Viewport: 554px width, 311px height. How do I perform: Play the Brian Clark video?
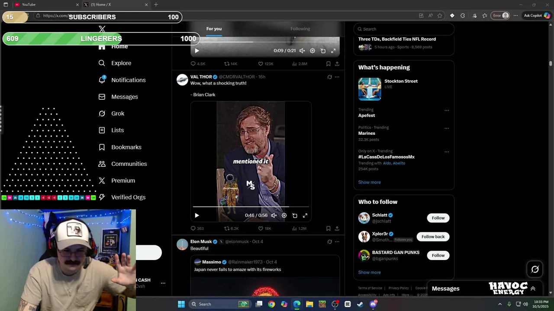coord(197,216)
